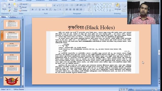Apply strikethrough formatting

(43, 10)
